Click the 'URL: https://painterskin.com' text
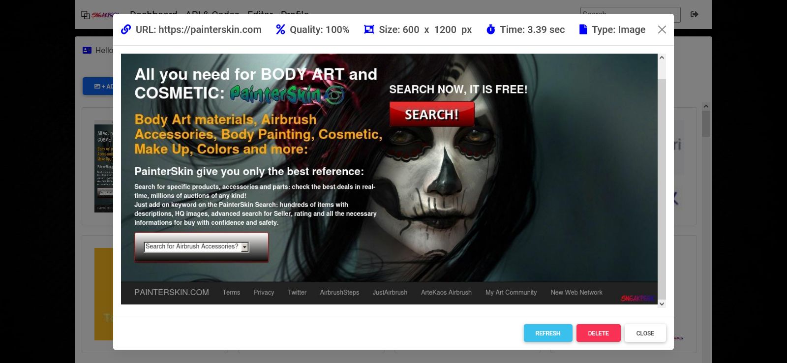This screenshot has width=787, height=363. [x=199, y=30]
